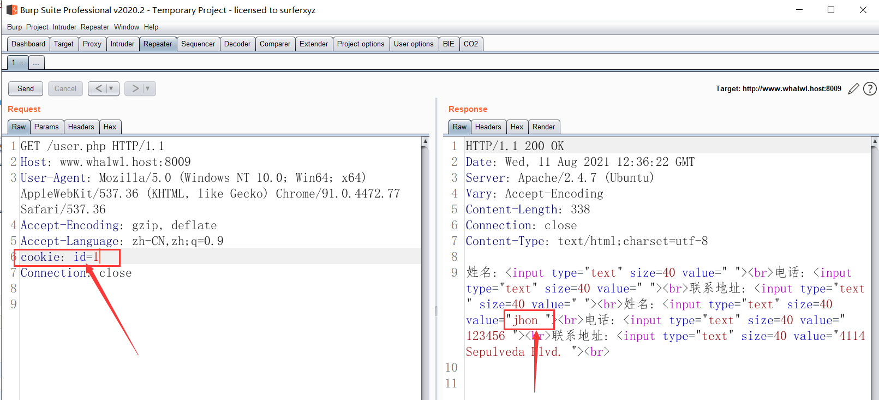This screenshot has height=400, width=879.
Task: Switch to the Decoder tab
Action: click(237, 44)
